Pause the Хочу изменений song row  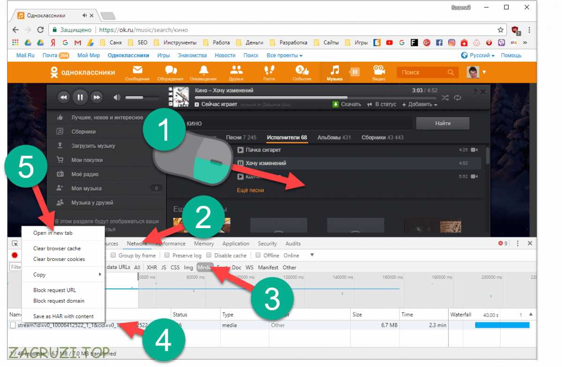(x=240, y=163)
